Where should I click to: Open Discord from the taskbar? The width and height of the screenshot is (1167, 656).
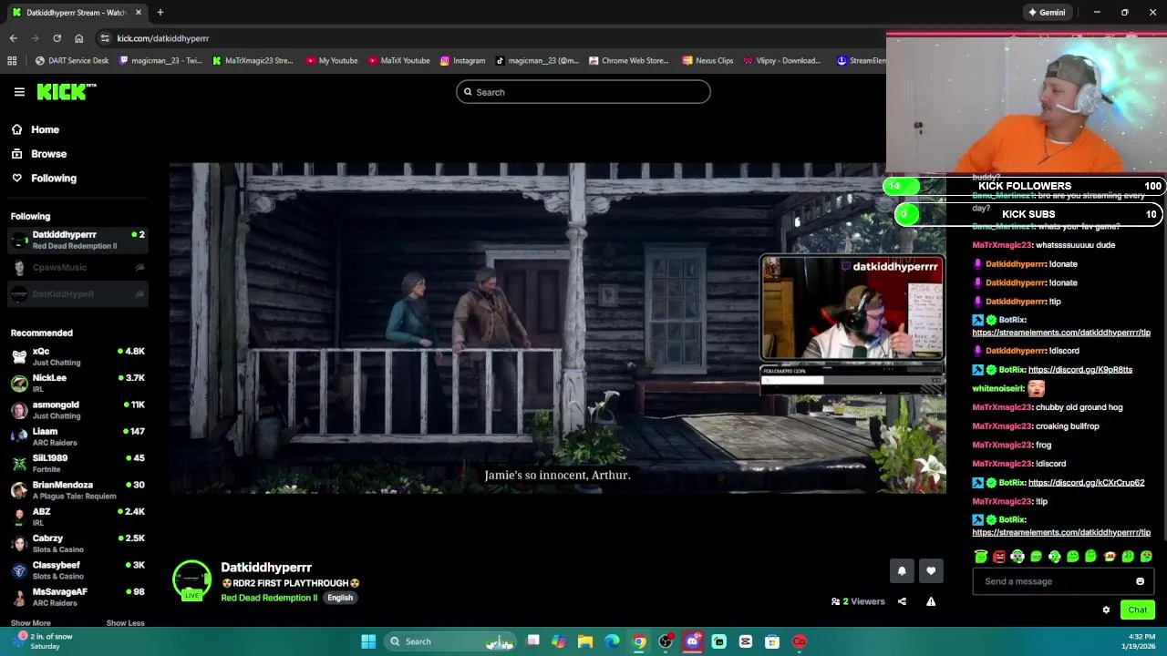pyautogui.click(x=692, y=641)
